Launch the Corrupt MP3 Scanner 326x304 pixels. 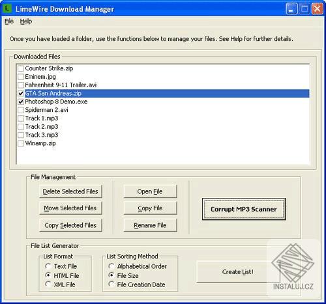244,209
